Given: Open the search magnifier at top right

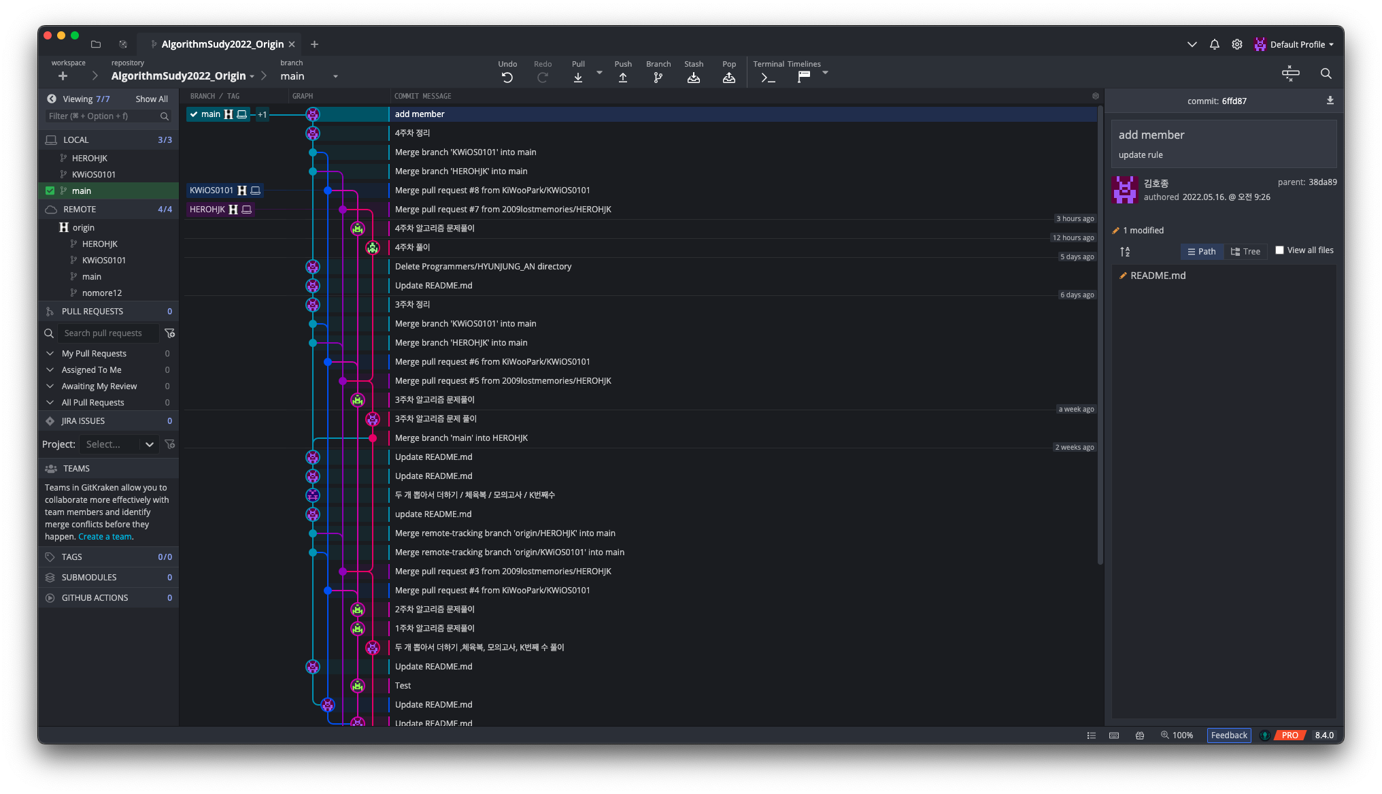Looking at the screenshot, I should point(1326,73).
